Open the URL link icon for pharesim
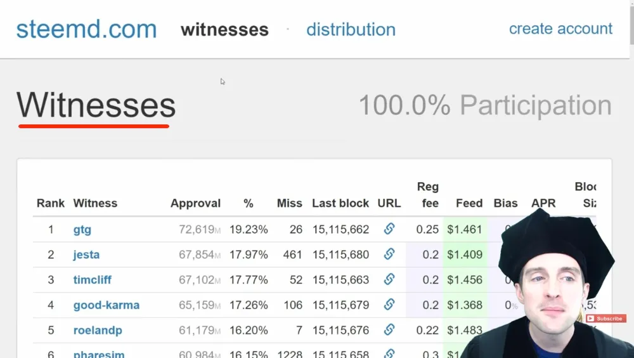The height and width of the screenshot is (358, 634). pos(389,353)
